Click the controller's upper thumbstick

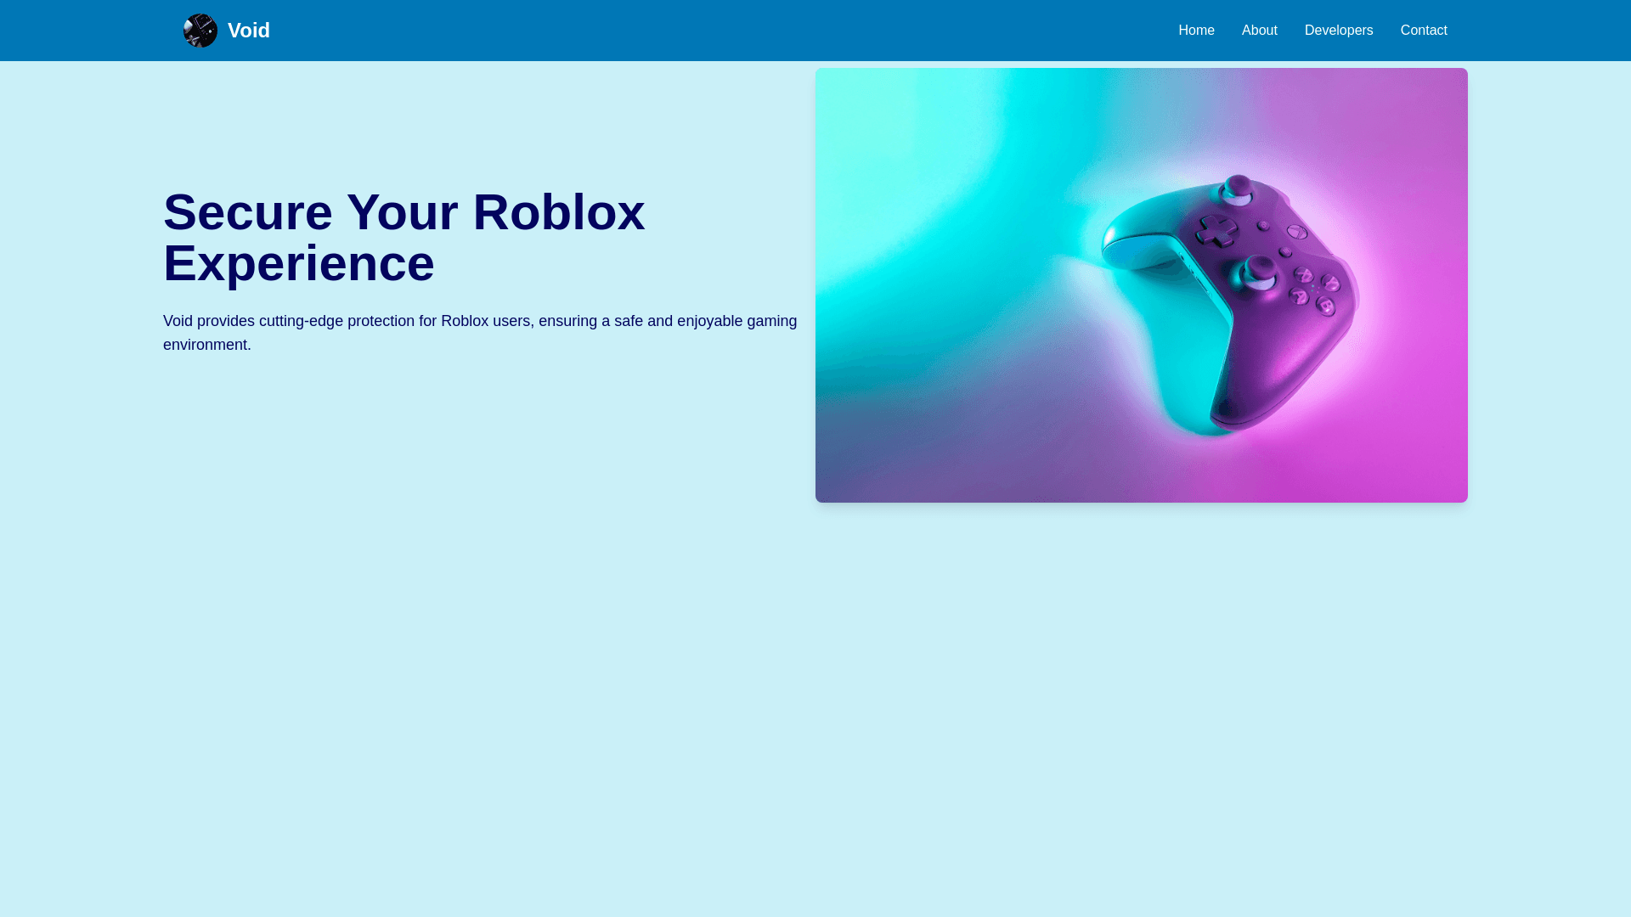click(1239, 186)
